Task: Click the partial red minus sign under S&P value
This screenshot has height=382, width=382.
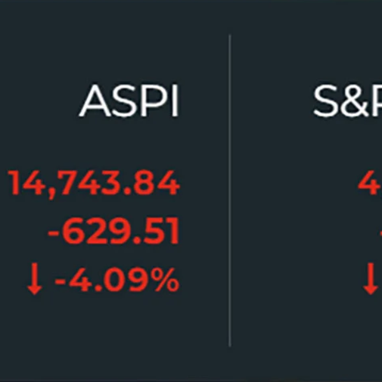Action: coord(381,232)
